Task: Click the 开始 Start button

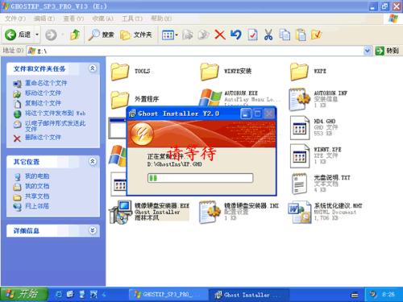Action: click(24, 294)
